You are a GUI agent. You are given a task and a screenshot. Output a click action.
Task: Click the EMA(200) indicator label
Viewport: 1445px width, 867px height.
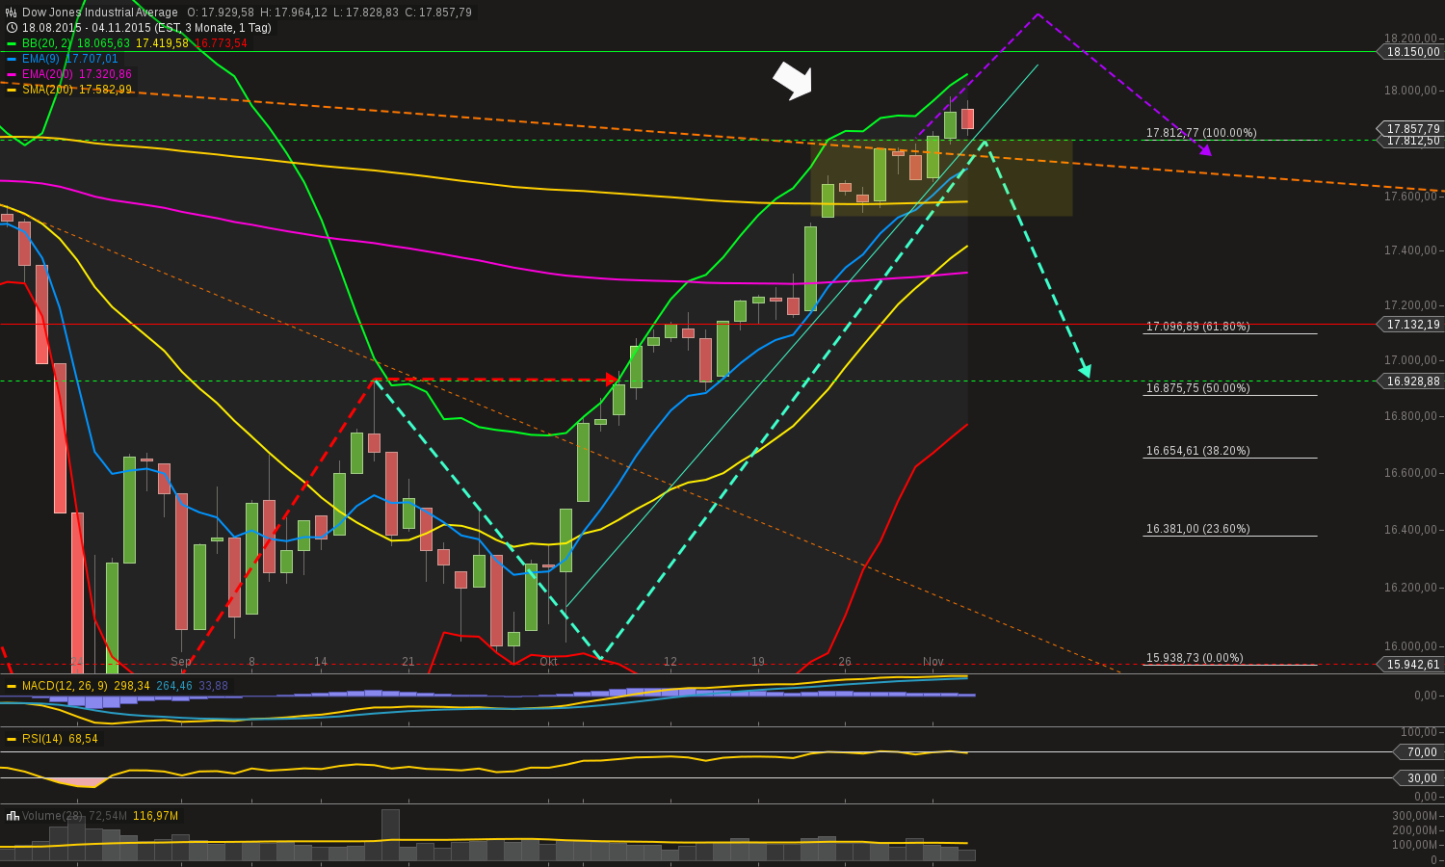[48, 74]
